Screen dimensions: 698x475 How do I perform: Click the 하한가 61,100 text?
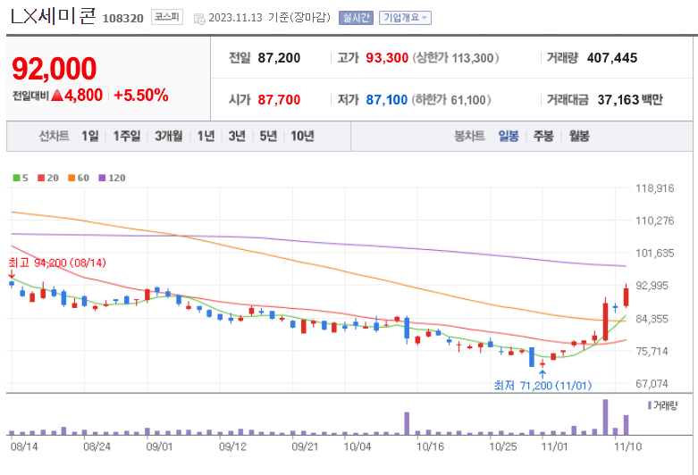pos(451,100)
